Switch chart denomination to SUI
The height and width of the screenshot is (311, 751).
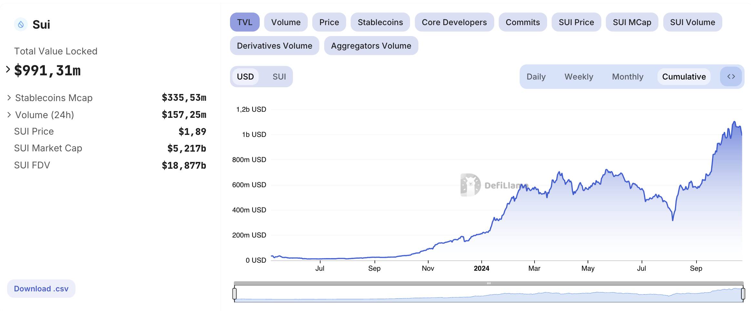(x=279, y=77)
